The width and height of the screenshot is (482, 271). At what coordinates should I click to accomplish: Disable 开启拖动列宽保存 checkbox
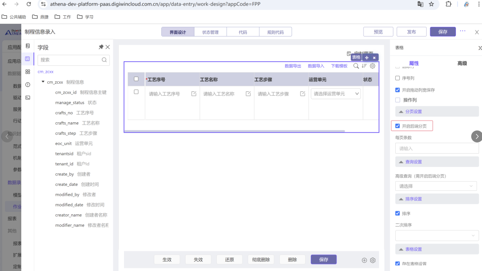[x=397, y=90]
